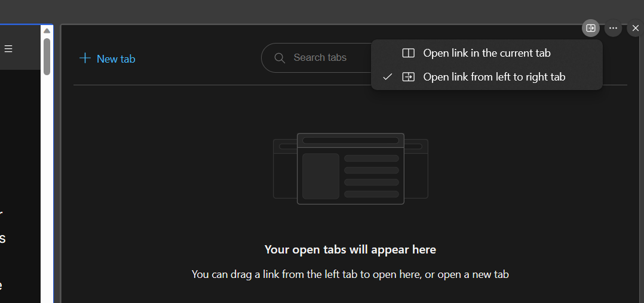Viewport: 644px width, 303px height.
Task: Open the split screen more options menu
Action: (613, 28)
